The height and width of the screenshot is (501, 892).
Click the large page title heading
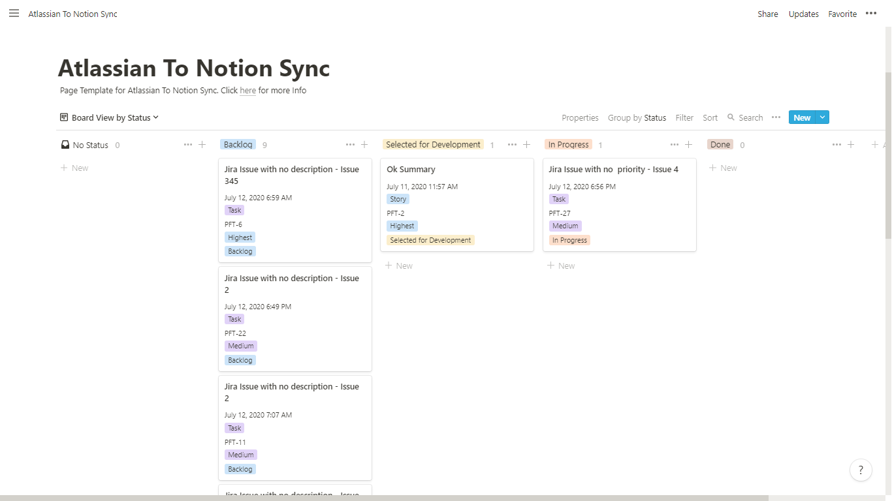[x=194, y=68]
